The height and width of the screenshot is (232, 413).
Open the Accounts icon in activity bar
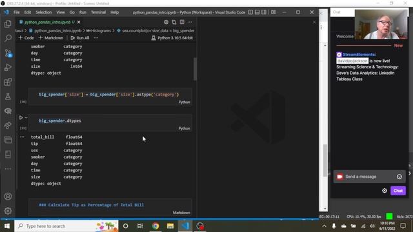[x=8, y=196]
